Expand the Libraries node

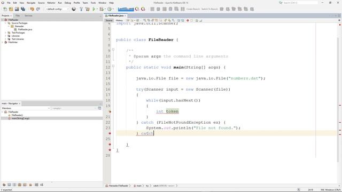pos(6,36)
